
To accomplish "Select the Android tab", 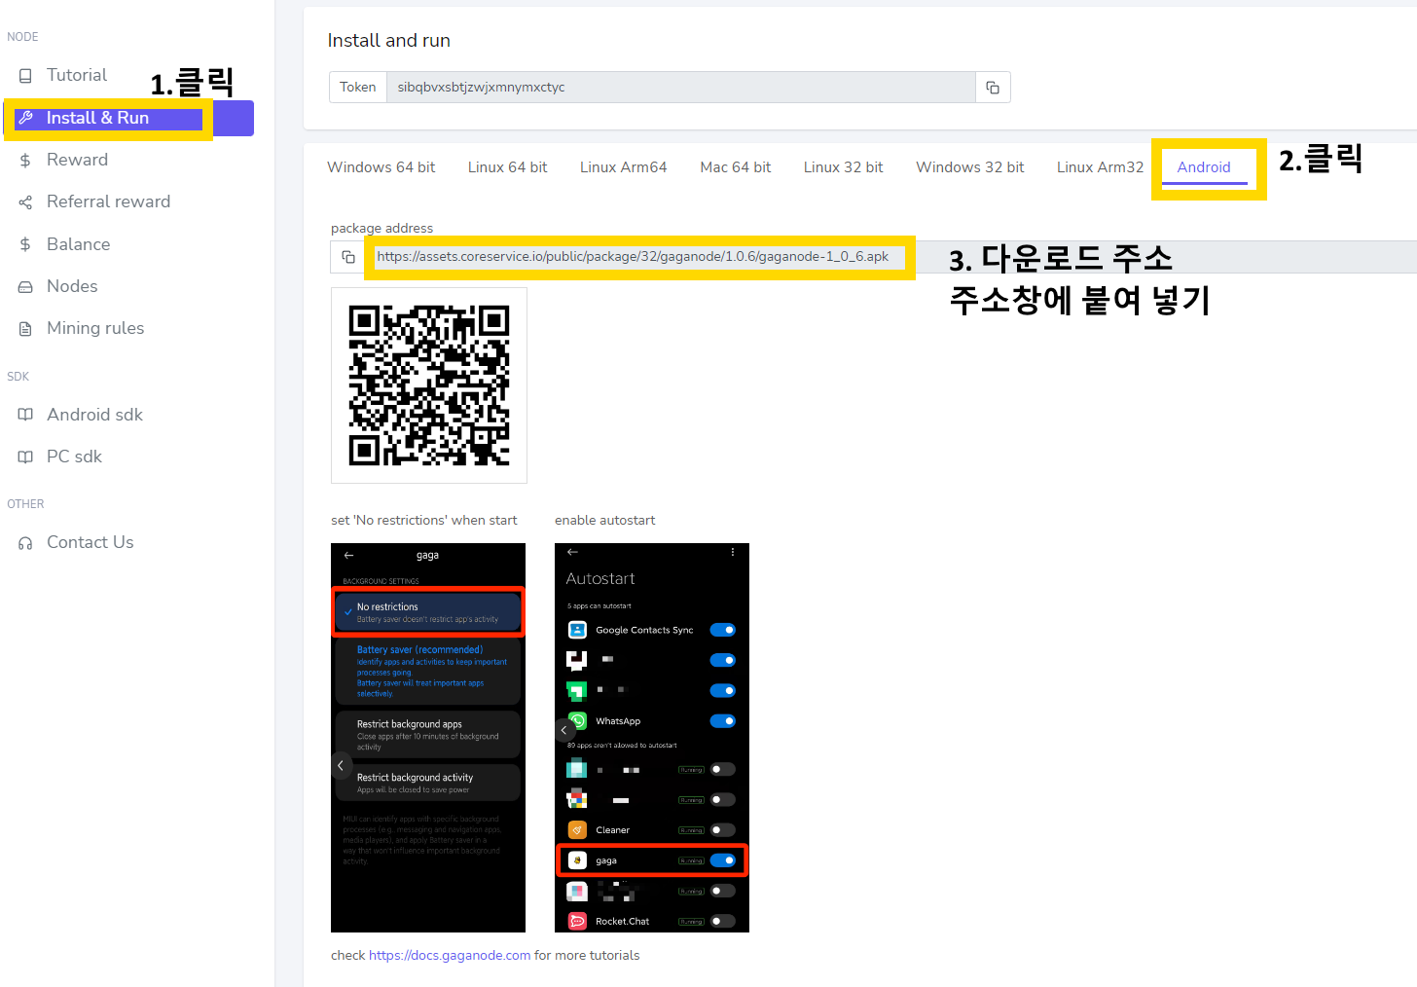I will [x=1204, y=167].
